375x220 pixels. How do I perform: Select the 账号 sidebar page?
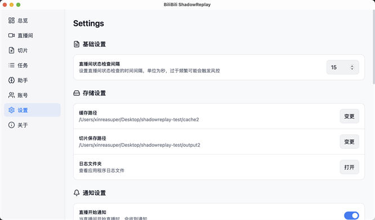click(32, 95)
